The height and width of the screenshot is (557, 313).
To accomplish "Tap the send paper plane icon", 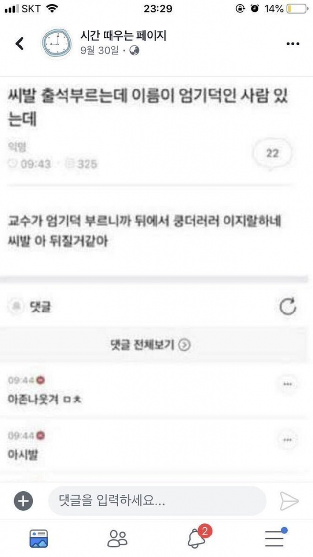I will coord(289,501).
